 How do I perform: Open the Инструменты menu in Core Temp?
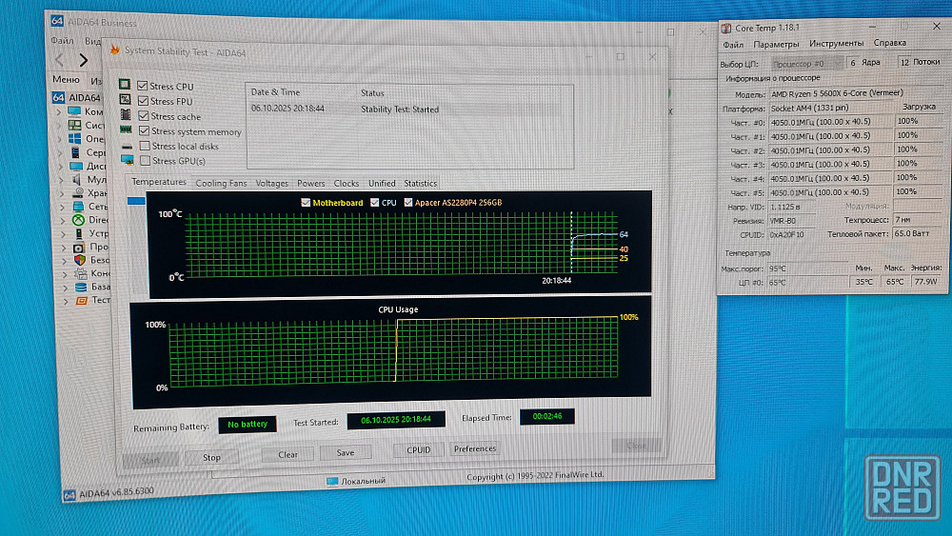point(836,44)
